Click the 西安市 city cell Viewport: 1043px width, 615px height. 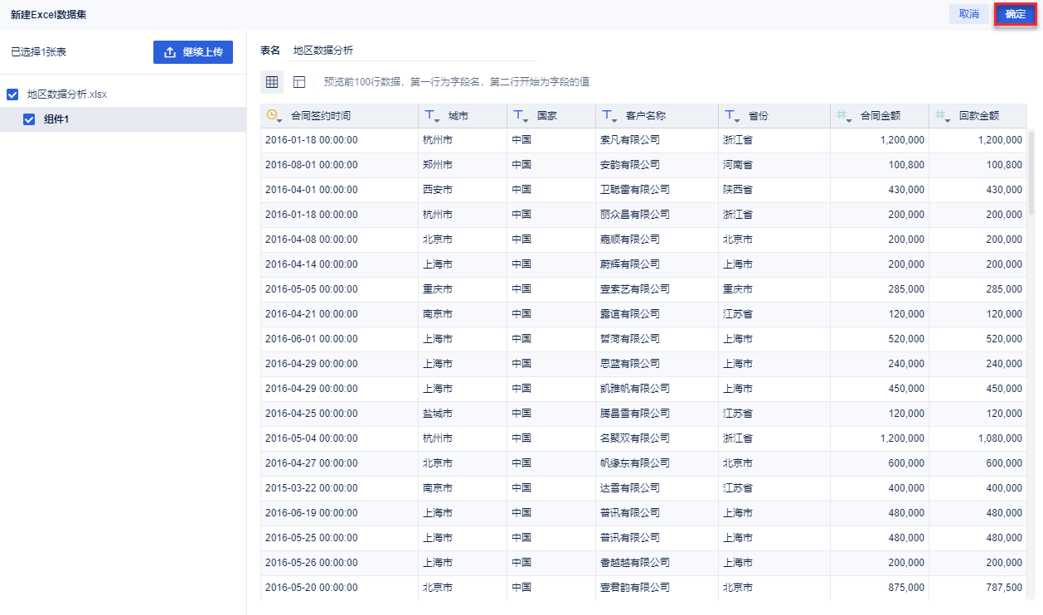[463, 190]
